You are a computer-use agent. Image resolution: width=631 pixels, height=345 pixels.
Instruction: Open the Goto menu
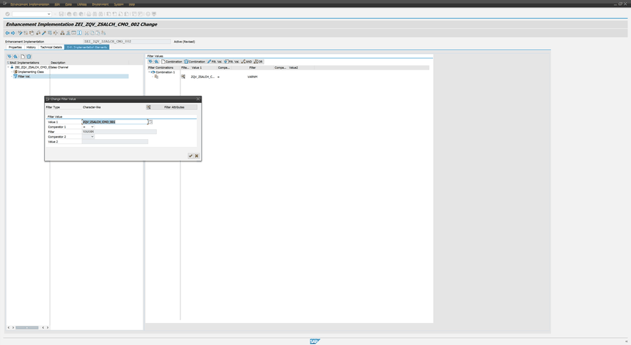(x=68, y=4)
